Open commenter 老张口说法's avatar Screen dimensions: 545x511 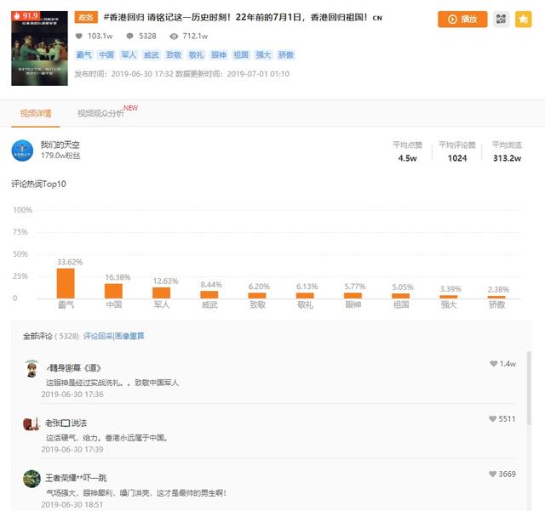(x=32, y=423)
